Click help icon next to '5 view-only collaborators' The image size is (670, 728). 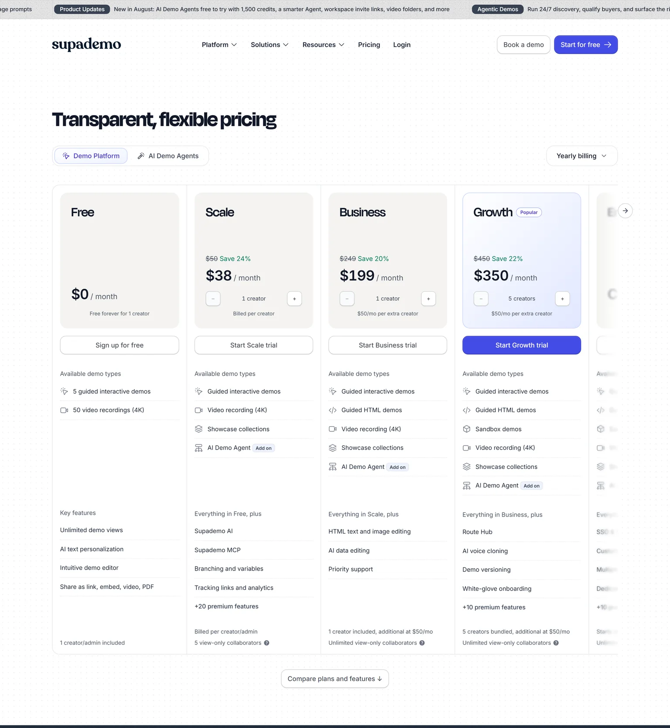(267, 643)
